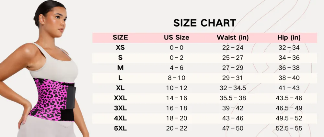Screen dimensions: 324x137
Task: Select the 5XL size row label
Action: pyautogui.click(x=120, y=128)
